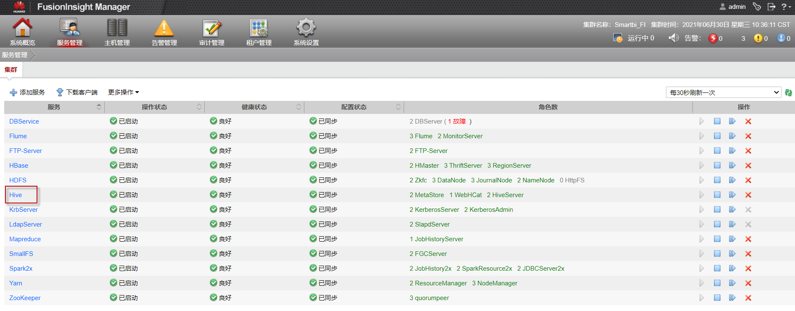
Task: Delete the FTP-Server service
Action: click(x=748, y=151)
